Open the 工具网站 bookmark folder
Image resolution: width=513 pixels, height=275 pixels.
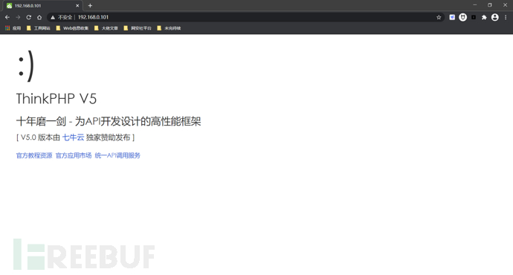tap(38, 28)
